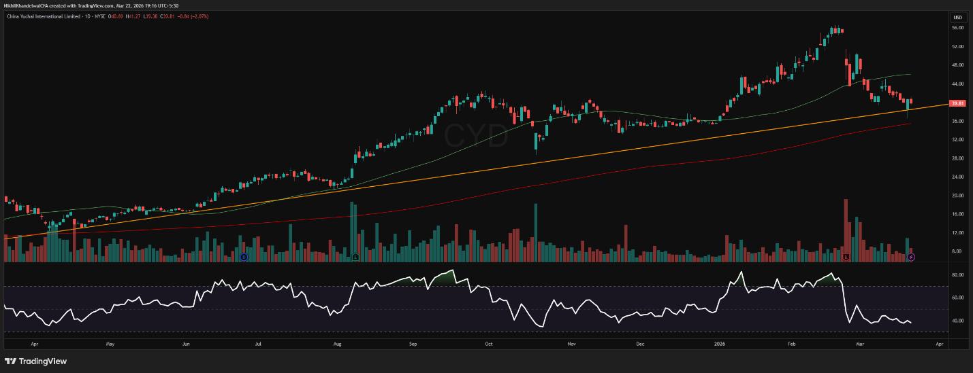Click the Oct label on the time axis
Viewport: 973px width, 373px height.
pyautogui.click(x=488, y=344)
